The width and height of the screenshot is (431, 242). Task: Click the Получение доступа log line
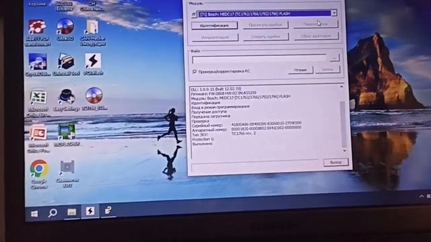(209, 112)
